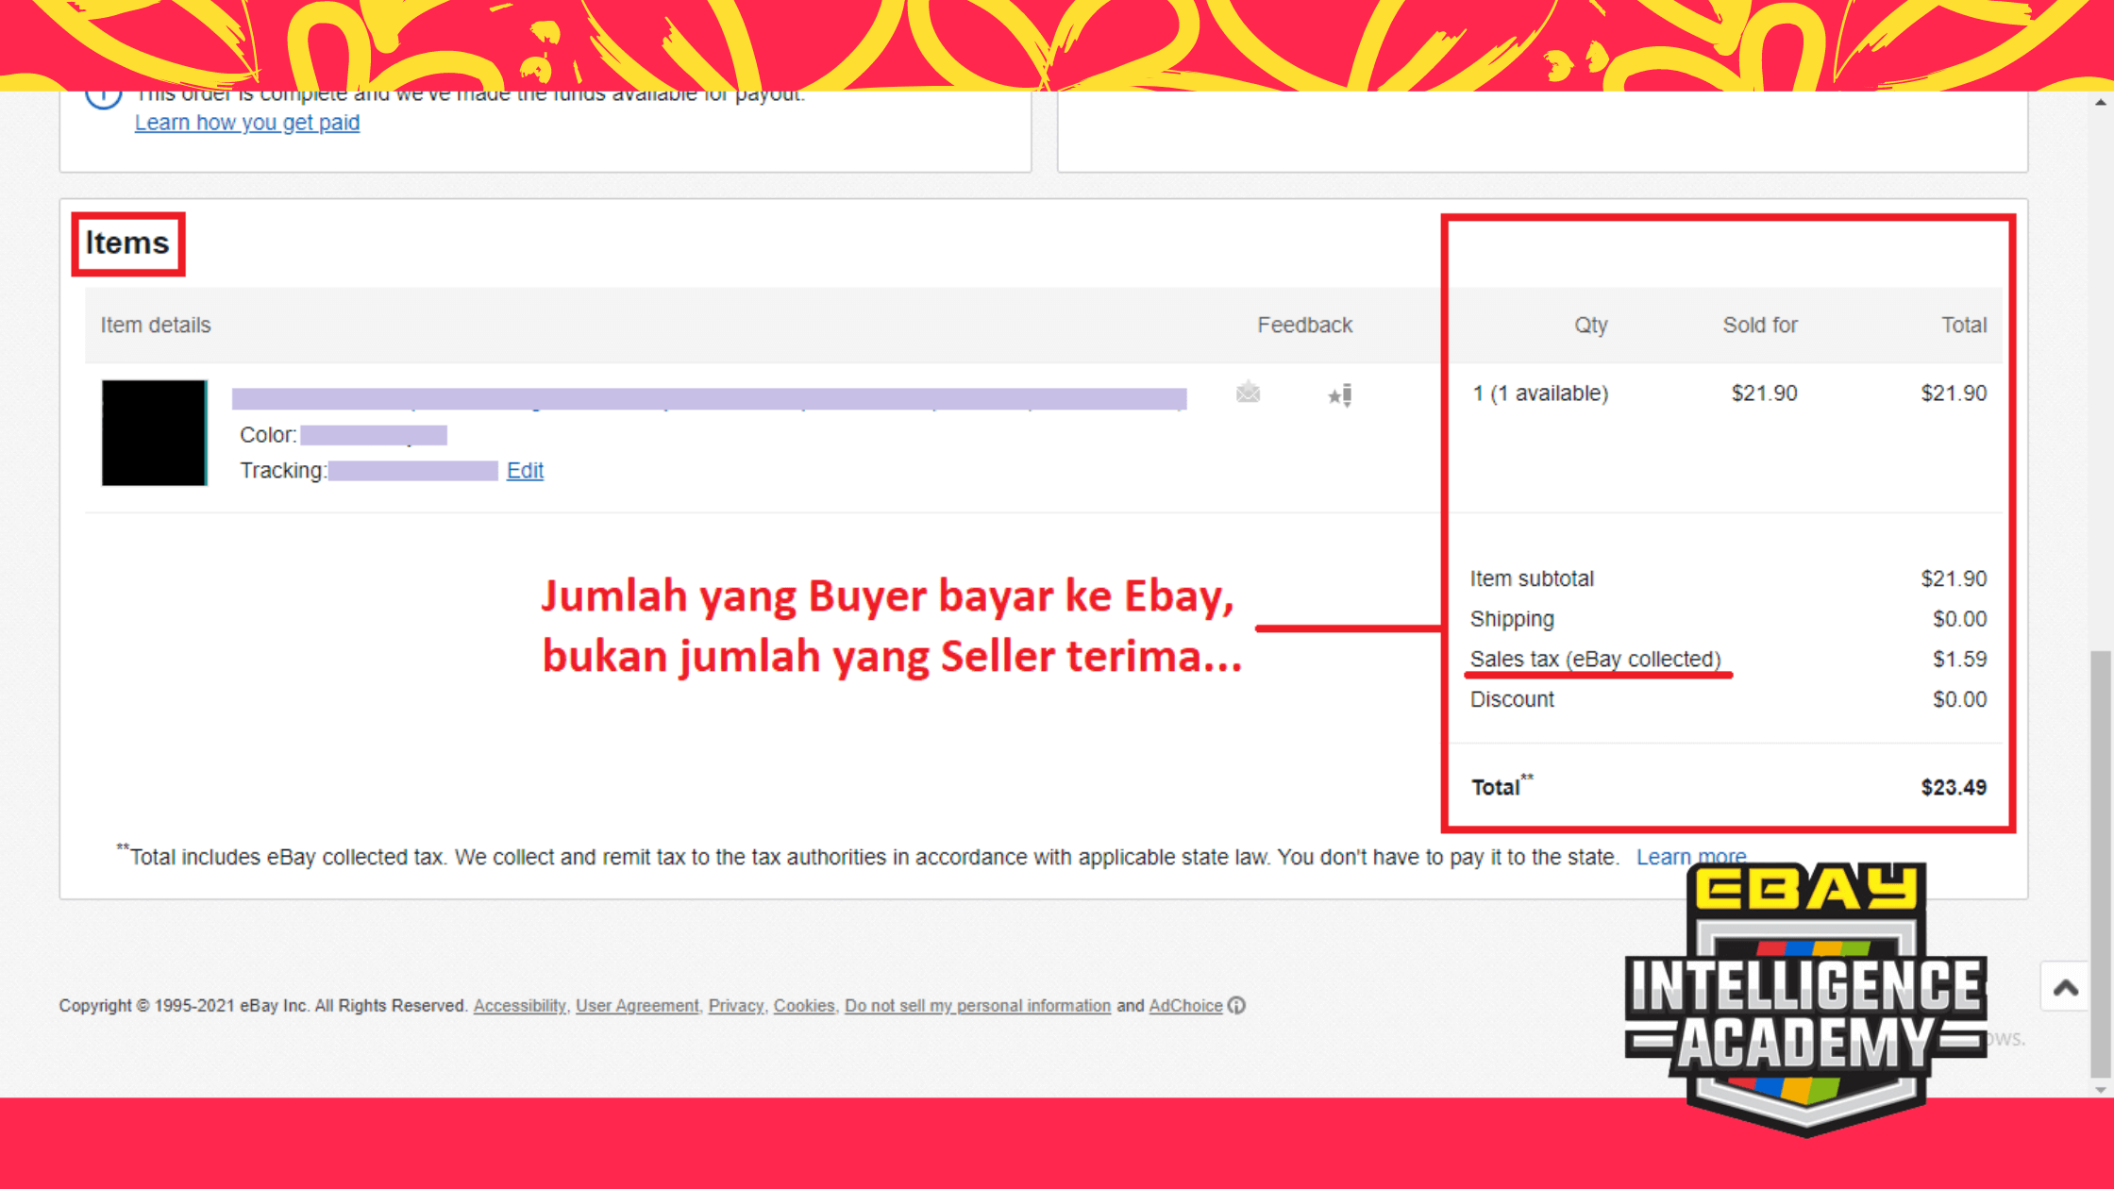Image resolution: width=2114 pixels, height=1189 pixels.
Task: Click the scroll-to-top chevron button
Action: [2066, 988]
